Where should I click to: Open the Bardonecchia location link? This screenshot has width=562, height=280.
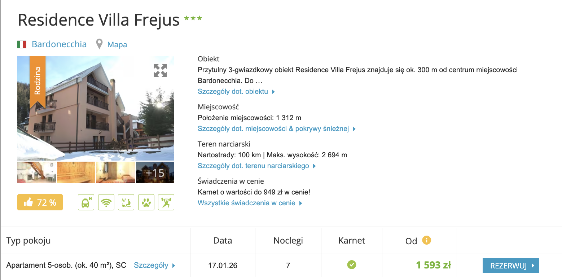(59, 44)
